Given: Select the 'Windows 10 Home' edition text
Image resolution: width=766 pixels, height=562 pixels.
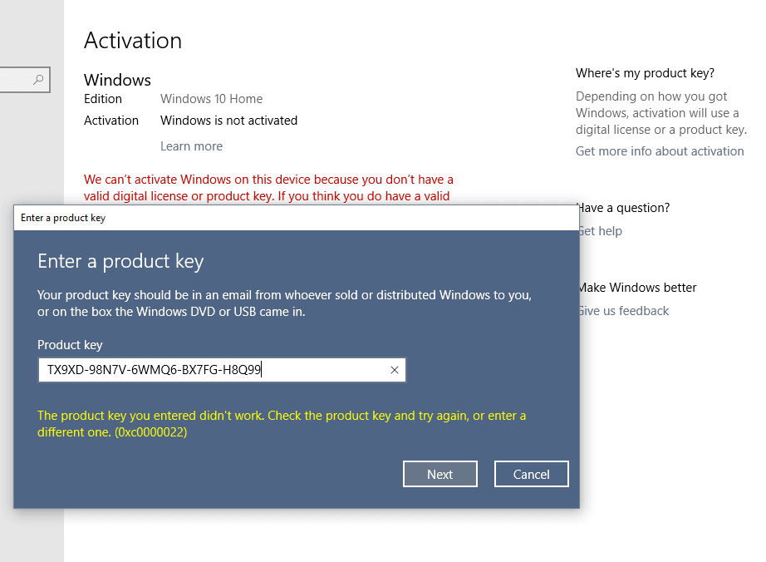Looking at the screenshot, I should click(x=212, y=99).
